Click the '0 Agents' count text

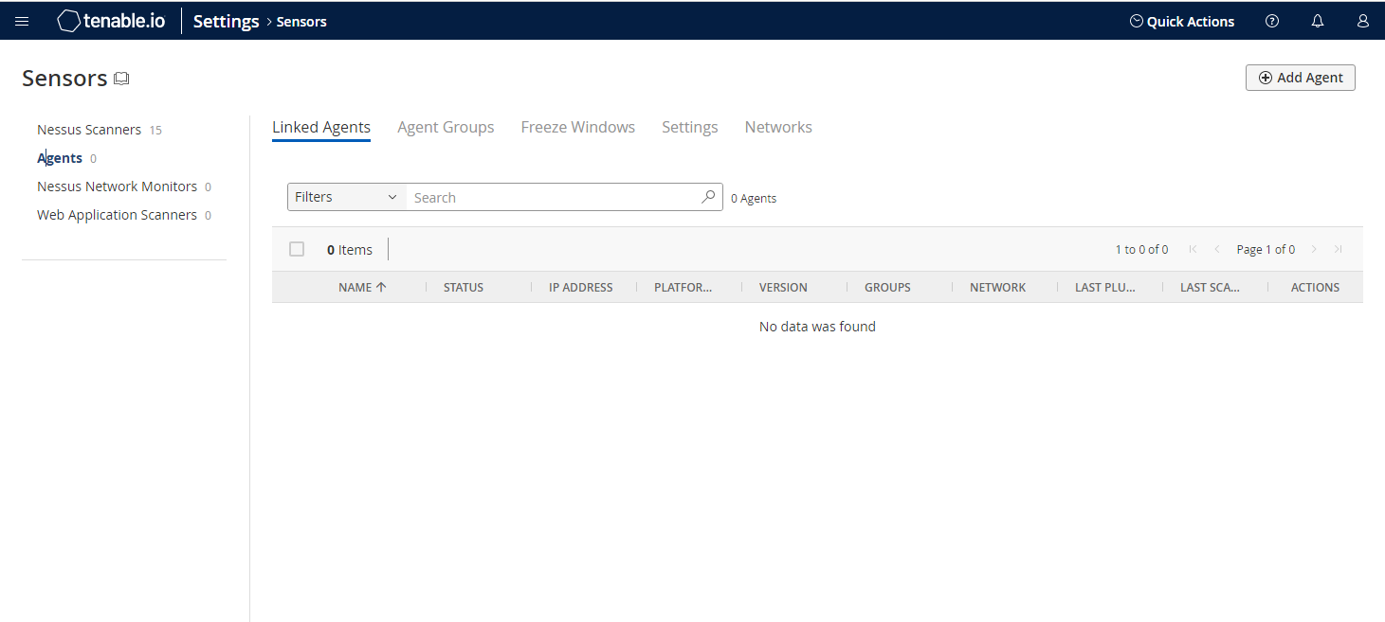pyautogui.click(x=754, y=198)
